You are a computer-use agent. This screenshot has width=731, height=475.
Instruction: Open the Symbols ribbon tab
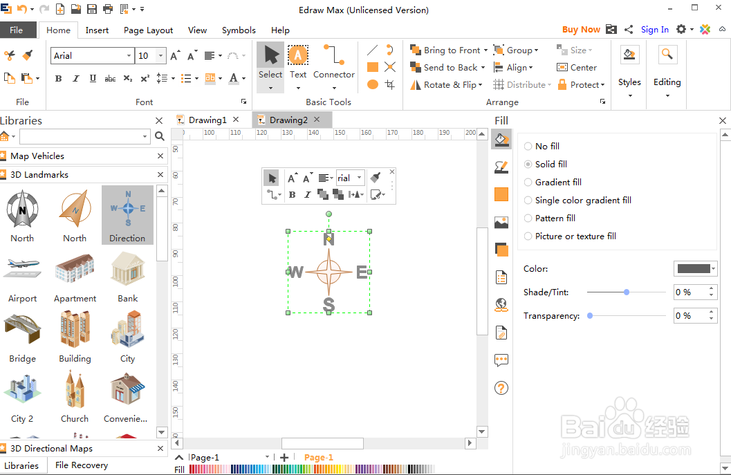click(x=239, y=30)
